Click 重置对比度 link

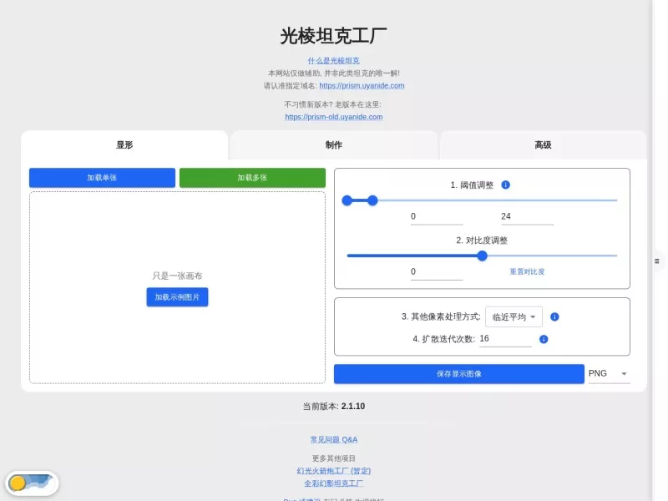pyautogui.click(x=527, y=272)
